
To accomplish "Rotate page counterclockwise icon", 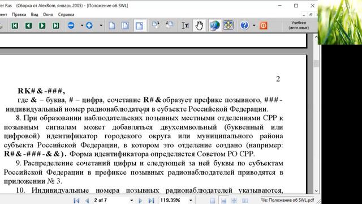I will [170, 25].
